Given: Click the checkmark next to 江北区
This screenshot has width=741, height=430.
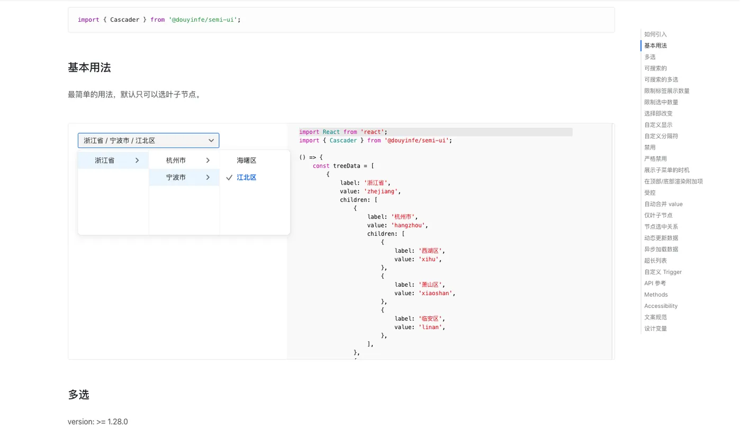Looking at the screenshot, I should click(x=229, y=178).
